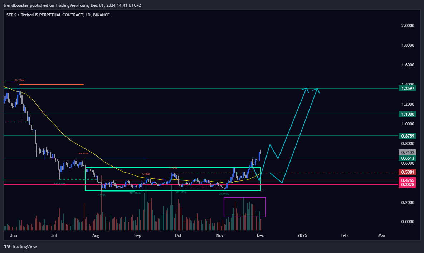
Task: Click the 1.6000 axis value
Action: [408, 65]
